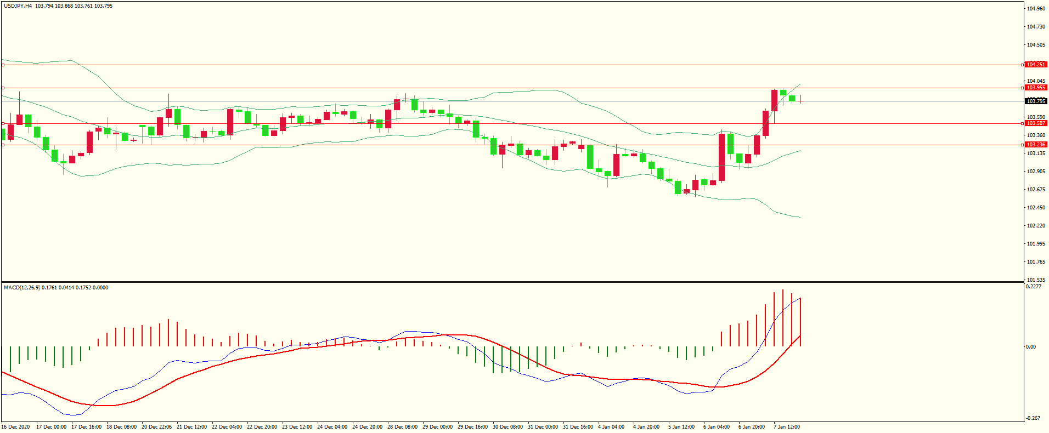Click the 104.960 top price scale value
Screen dimensions: 1049x433
1036,9
